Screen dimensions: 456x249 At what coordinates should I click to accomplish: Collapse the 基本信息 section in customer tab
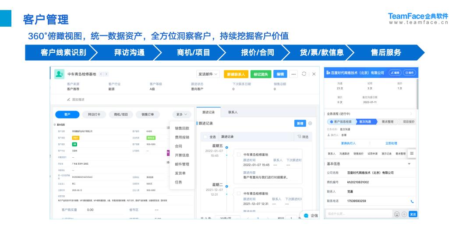[x=55, y=125]
